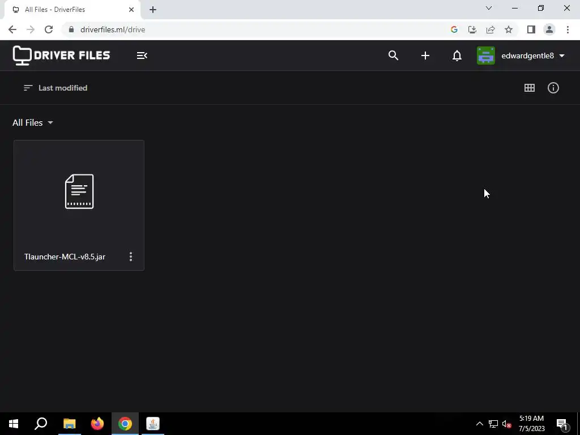Viewport: 580px width, 435px height.
Task: Click the install app icon in address bar
Action: tap(472, 29)
